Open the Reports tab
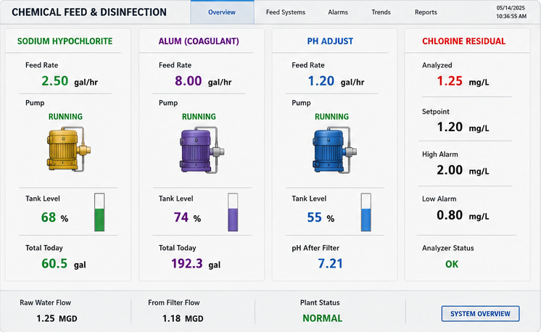 pos(426,12)
